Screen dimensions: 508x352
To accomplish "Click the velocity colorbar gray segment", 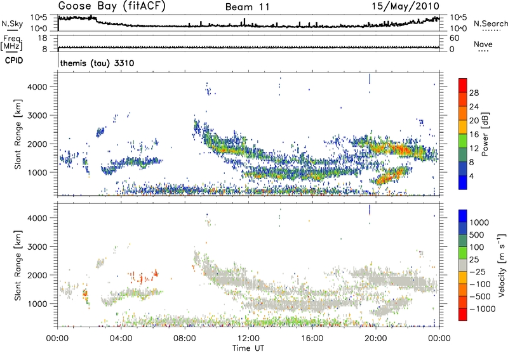I will point(463,265).
